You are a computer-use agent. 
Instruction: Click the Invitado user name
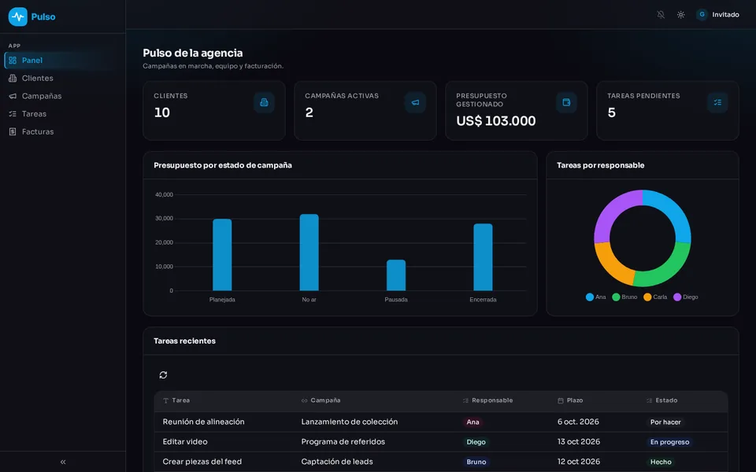point(725,15)
